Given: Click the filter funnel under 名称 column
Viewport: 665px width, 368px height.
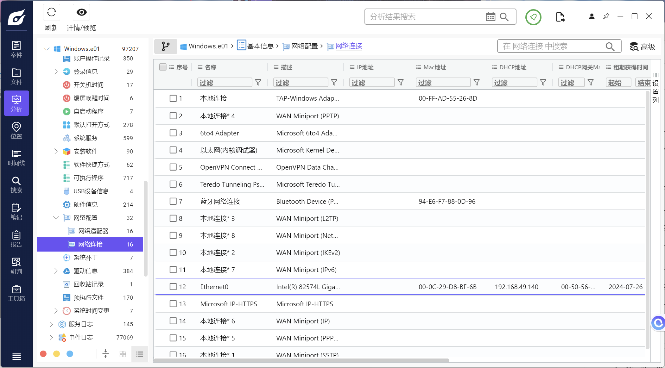Looking at the screenshot, I should coord(258,83).
